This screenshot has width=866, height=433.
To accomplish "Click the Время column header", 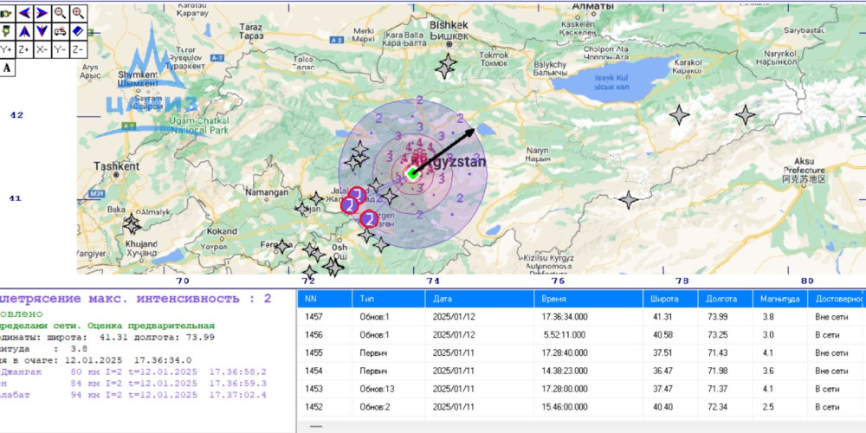I will [589, 299].
